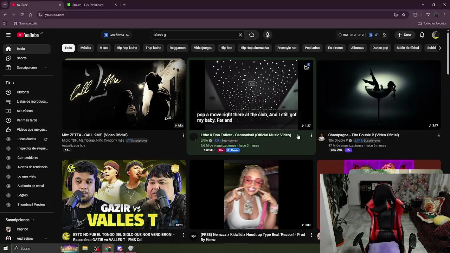Clear the search box with the X
Viewport: 450px width, 253px height.
click(x=240, y=35)
